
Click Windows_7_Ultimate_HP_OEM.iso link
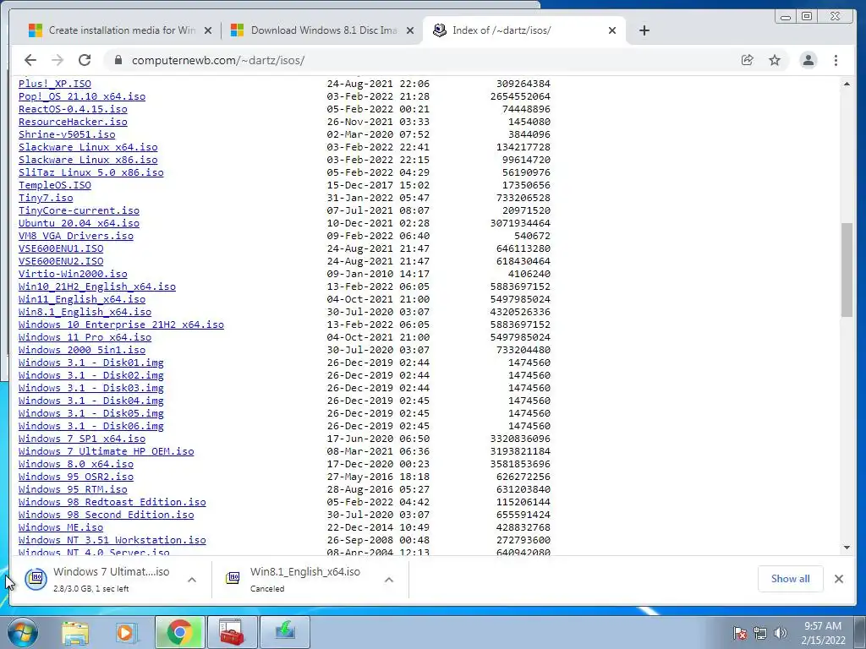click(106, 452)
